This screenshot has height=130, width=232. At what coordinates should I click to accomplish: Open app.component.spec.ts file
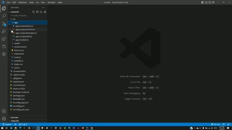click(28, 33)
